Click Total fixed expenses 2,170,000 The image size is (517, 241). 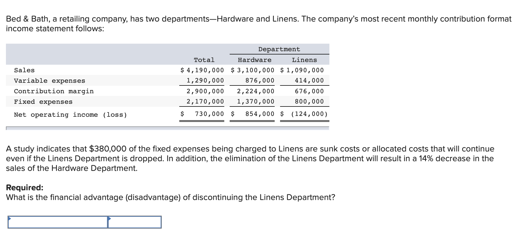tap(205, 102)
